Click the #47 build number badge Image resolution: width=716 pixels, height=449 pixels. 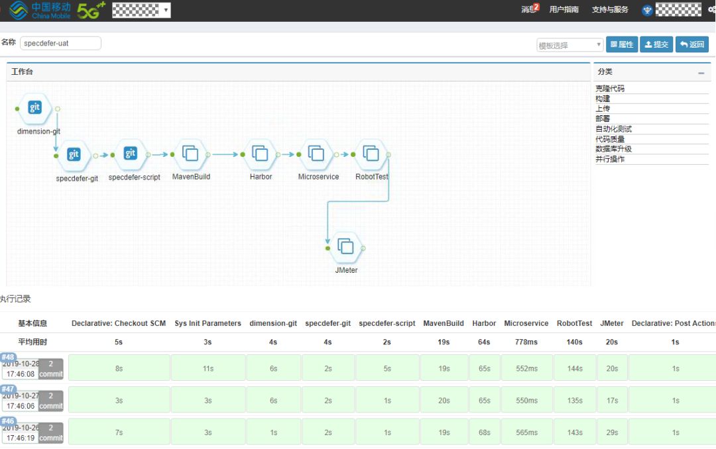point(8,389)
